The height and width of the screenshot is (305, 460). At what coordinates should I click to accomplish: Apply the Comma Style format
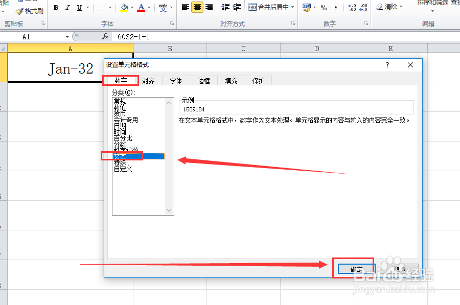[x=336, y=7]
